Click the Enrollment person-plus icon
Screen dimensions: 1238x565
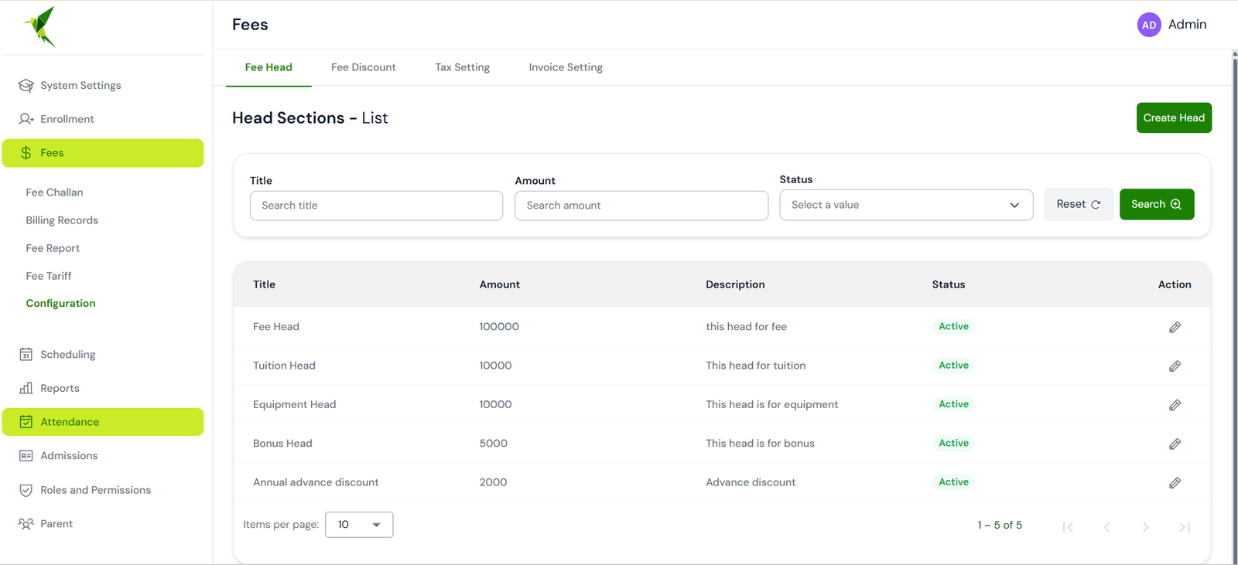[x=26, y=119]
